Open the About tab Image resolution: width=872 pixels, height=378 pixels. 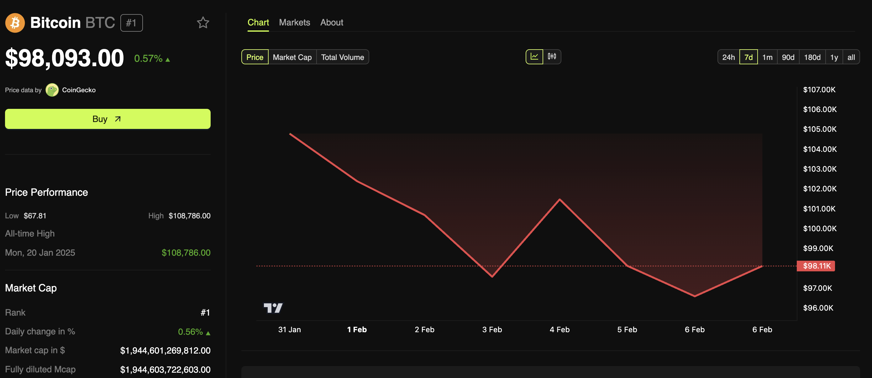[x=331, y=21]
